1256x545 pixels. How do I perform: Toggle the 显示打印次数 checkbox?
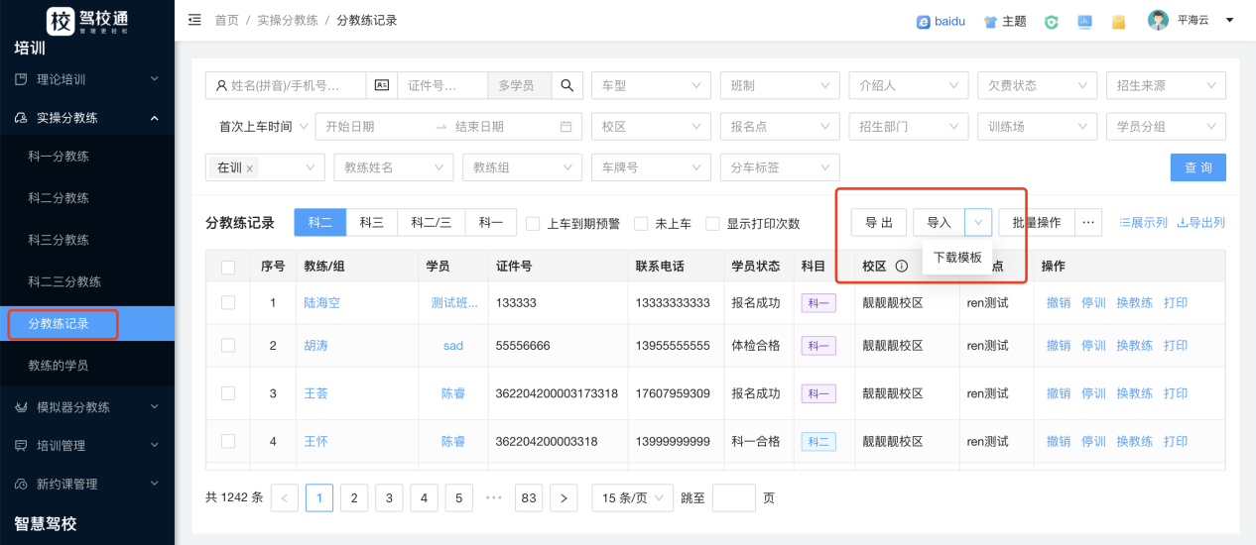(712, 224)
